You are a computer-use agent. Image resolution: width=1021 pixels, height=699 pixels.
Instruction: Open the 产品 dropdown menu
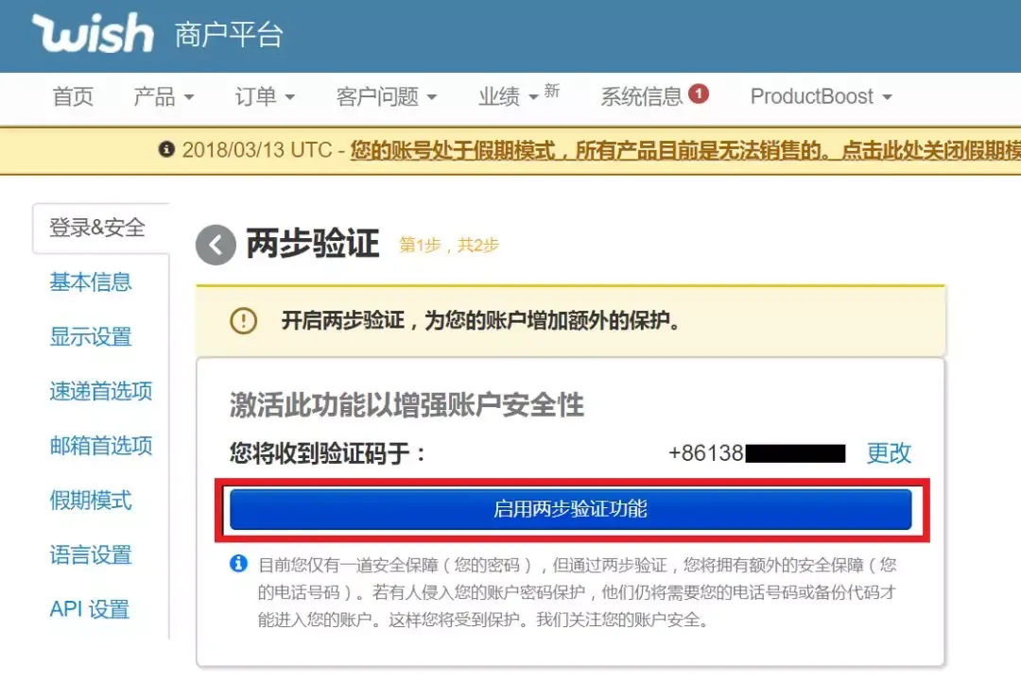pos(164,97)
